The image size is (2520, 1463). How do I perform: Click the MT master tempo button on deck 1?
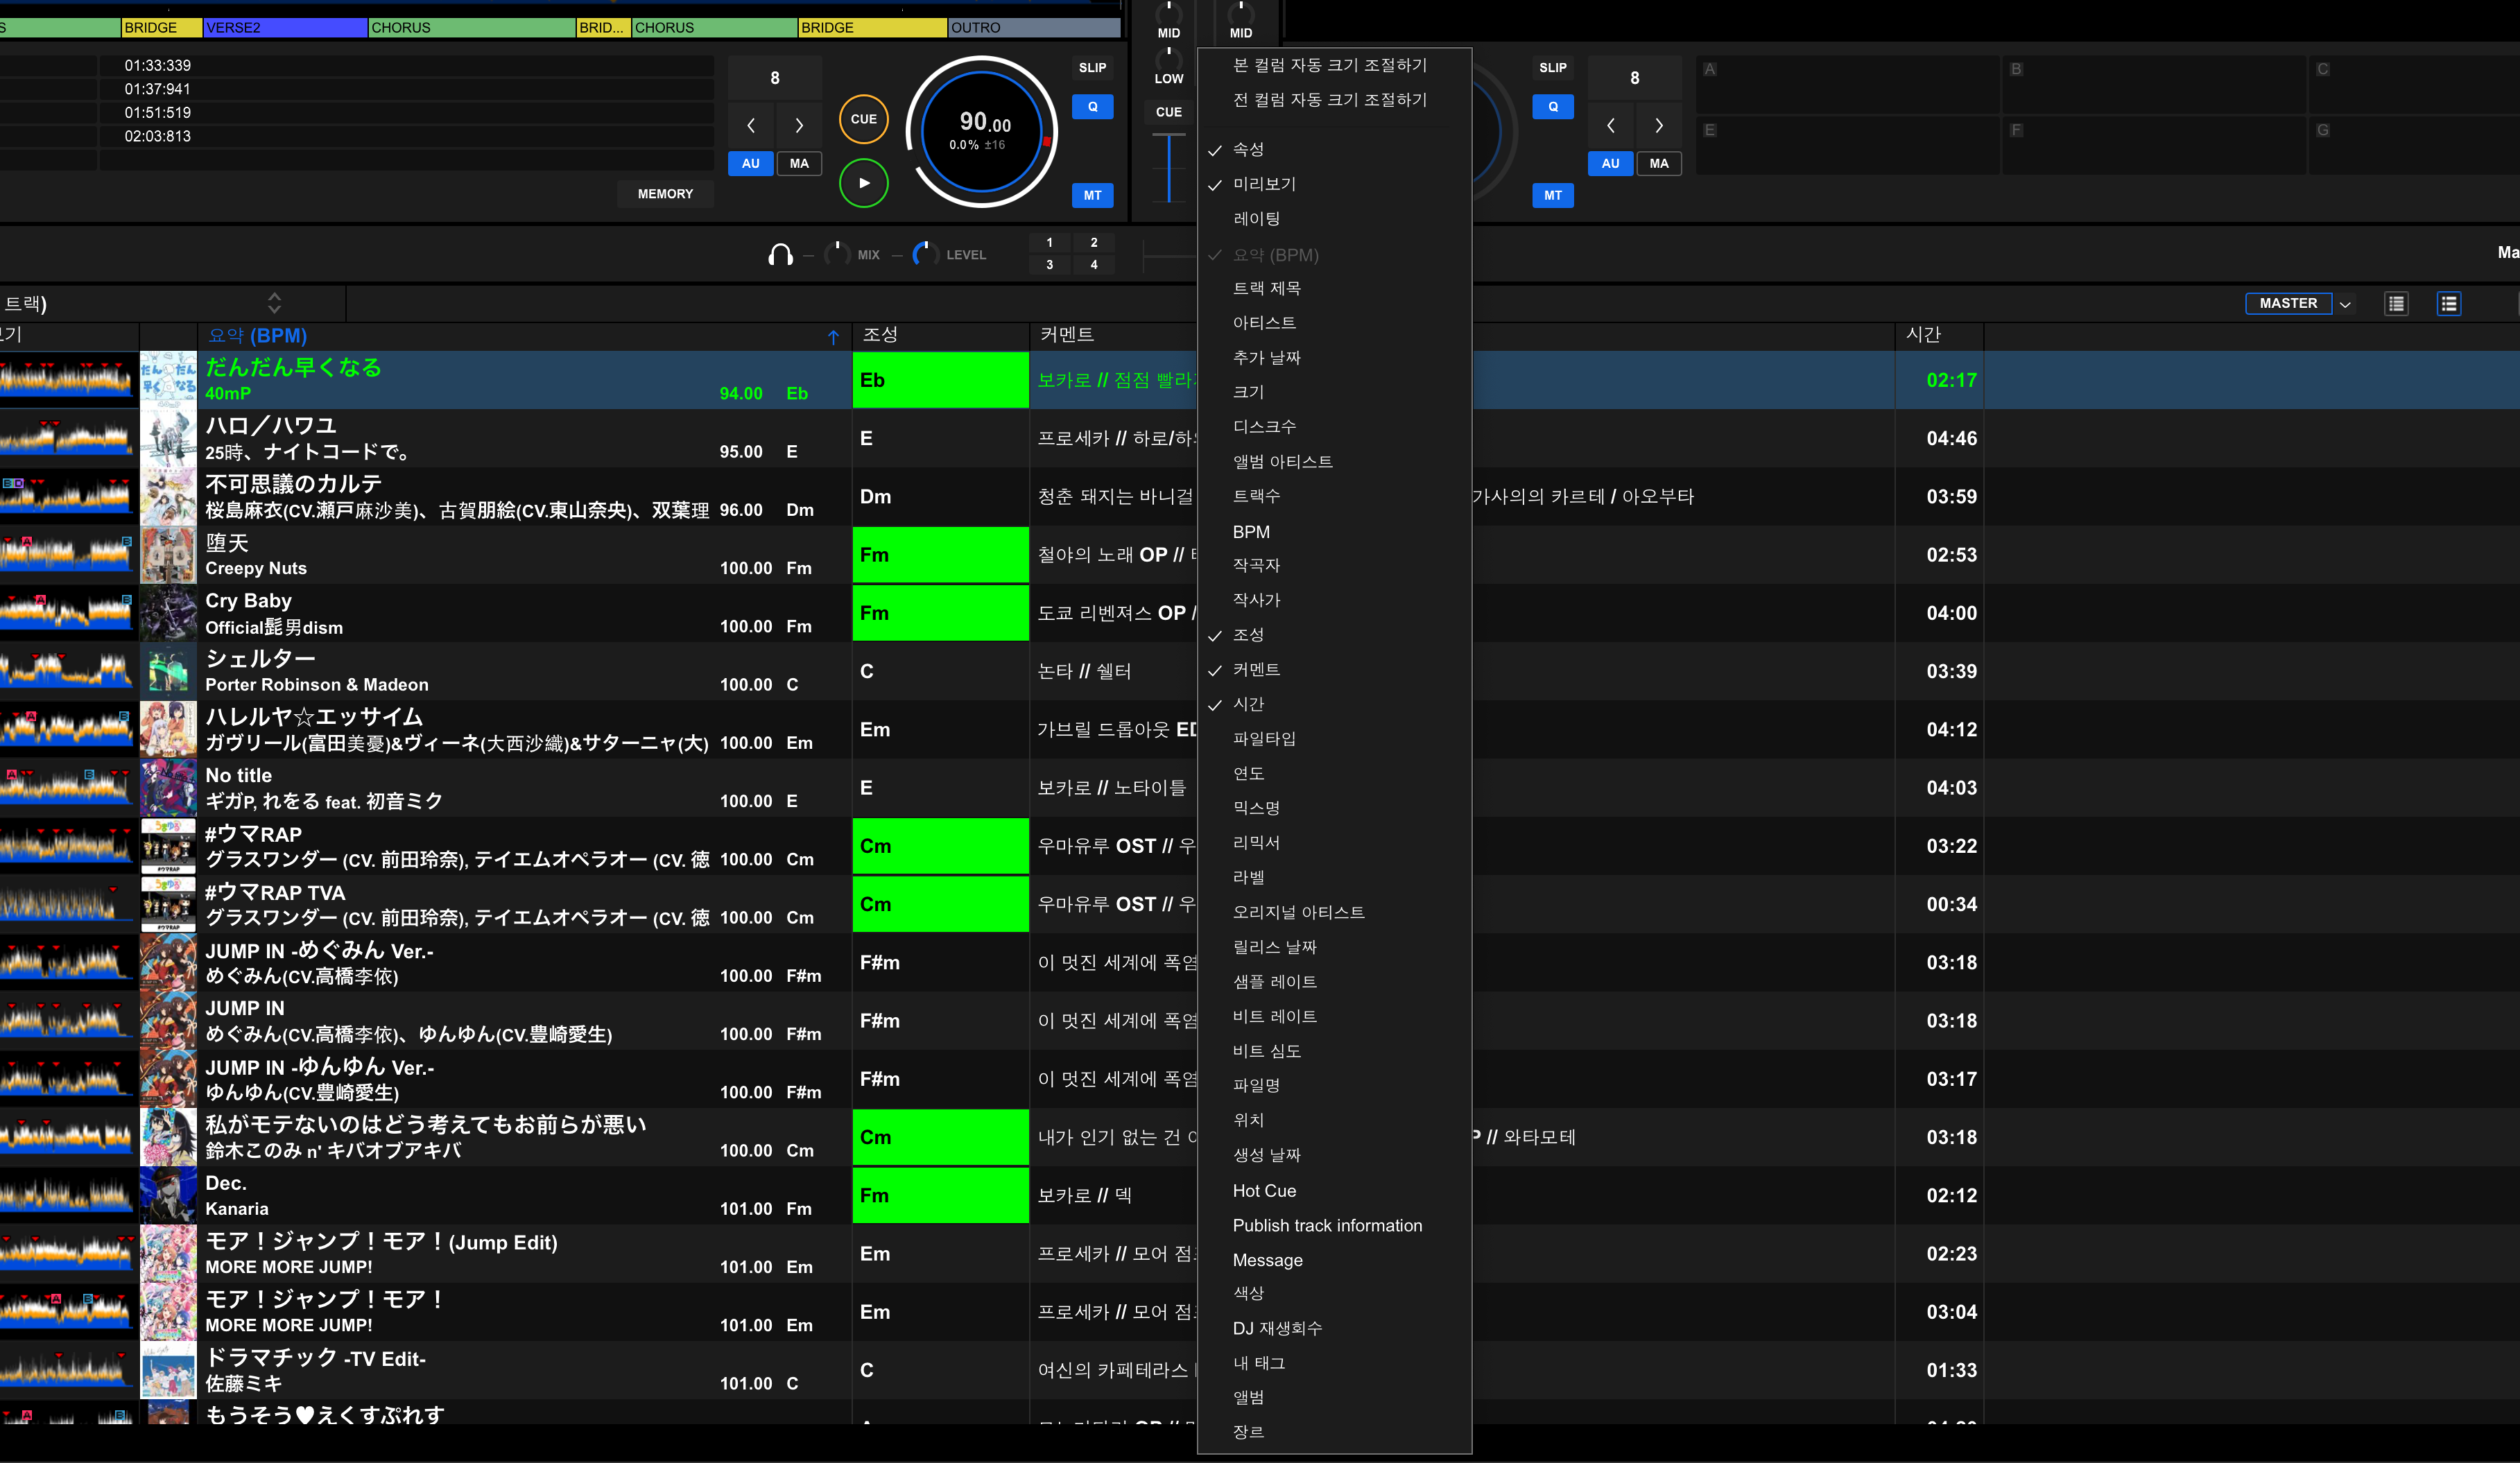(x=1092, y=196)
